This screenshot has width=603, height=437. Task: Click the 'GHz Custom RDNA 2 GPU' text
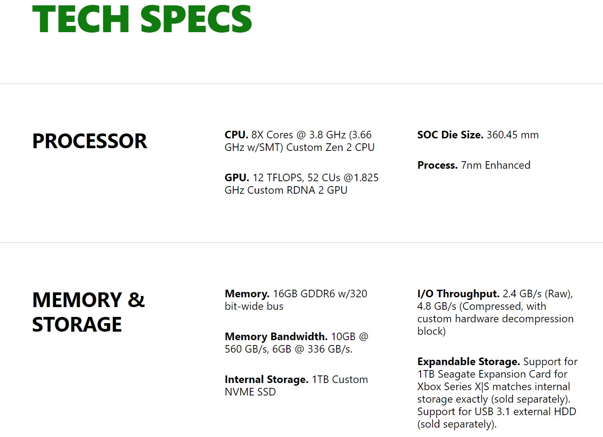[286, 190]
